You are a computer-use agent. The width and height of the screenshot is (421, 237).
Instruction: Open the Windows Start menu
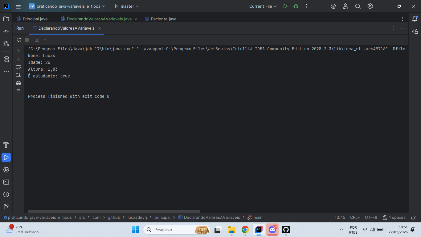pos(136,230)
